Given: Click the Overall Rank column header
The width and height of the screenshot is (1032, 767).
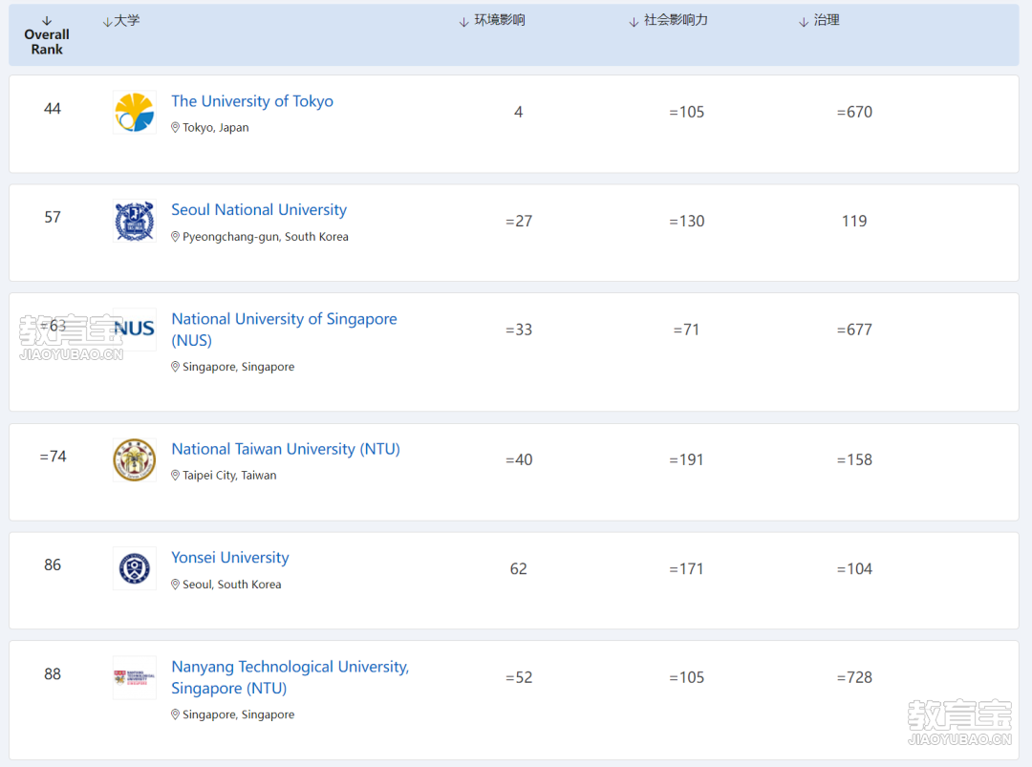Looking at the screenshot, I should click(47, 41).
